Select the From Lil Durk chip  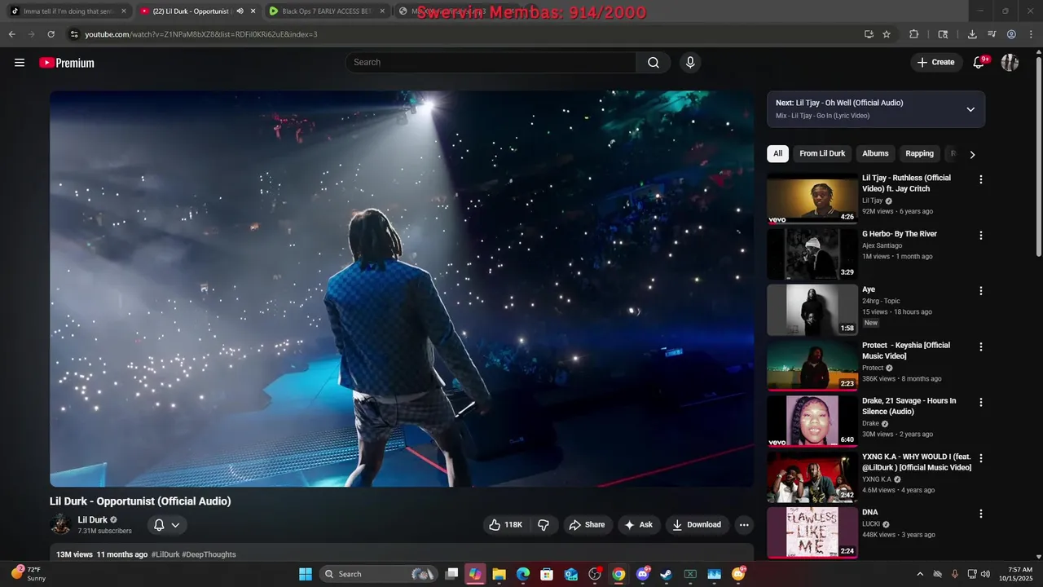(822, 153)
